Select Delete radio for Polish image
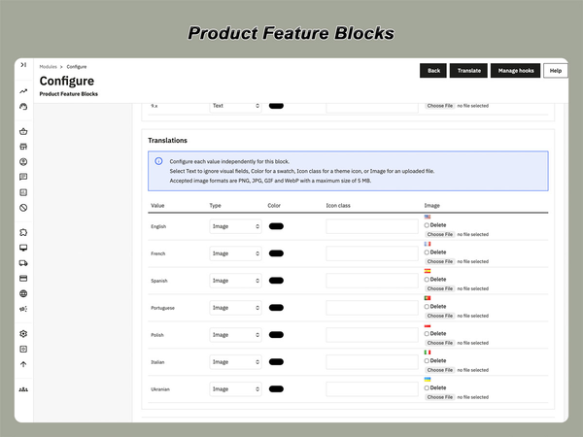Viewport: 583px width, 437px height. pyautogui.click(x=427, y=334)
